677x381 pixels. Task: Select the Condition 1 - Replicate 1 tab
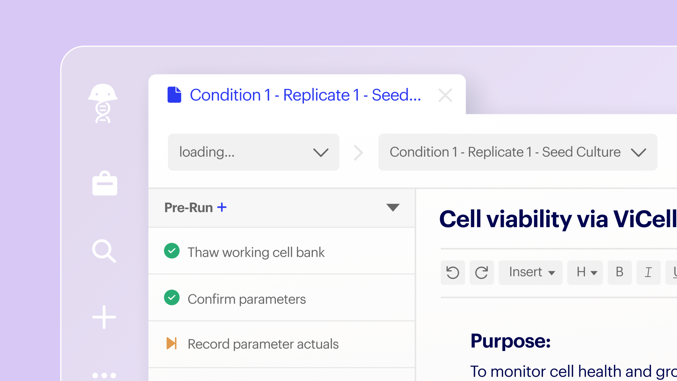[305, 95]
